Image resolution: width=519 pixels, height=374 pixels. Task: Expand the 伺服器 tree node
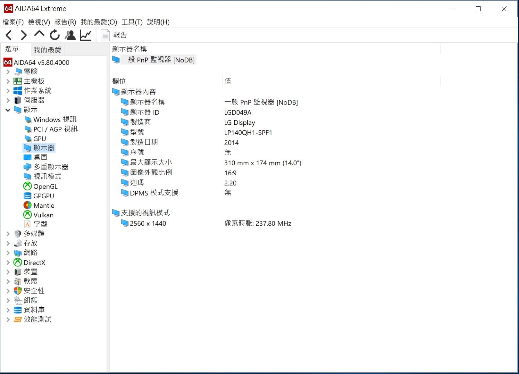(8, 100)
